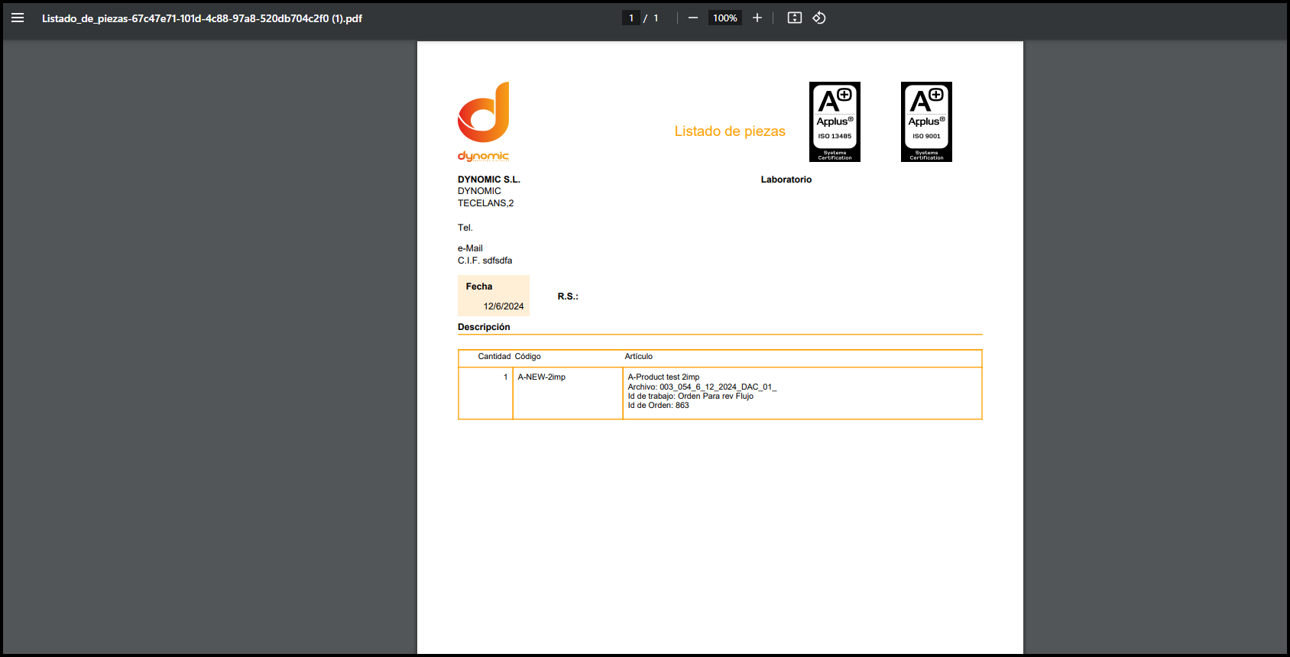
Task: Click the PDF file name in toolbar
Action: pyautogui.click(x=202, y=18)
